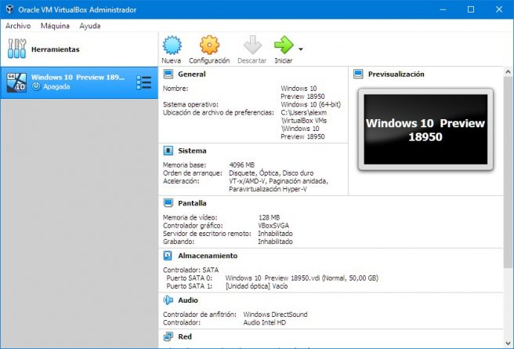Click the Red section header
Screen dimensions: 514x349
185,336
